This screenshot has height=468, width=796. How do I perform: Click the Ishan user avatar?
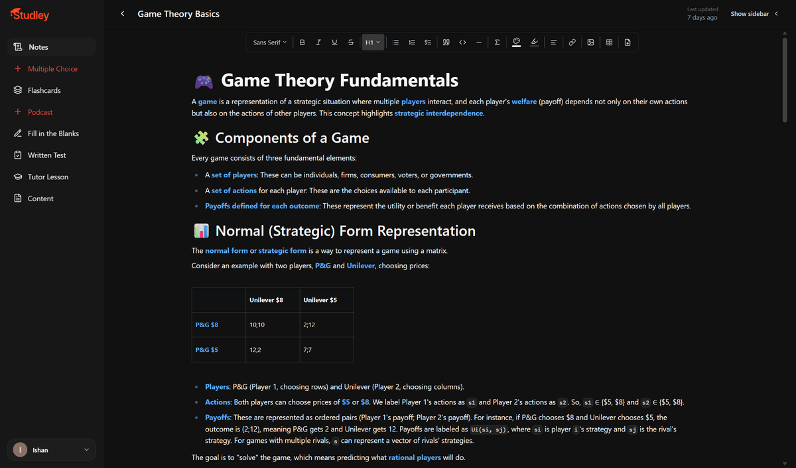(21, 450)
